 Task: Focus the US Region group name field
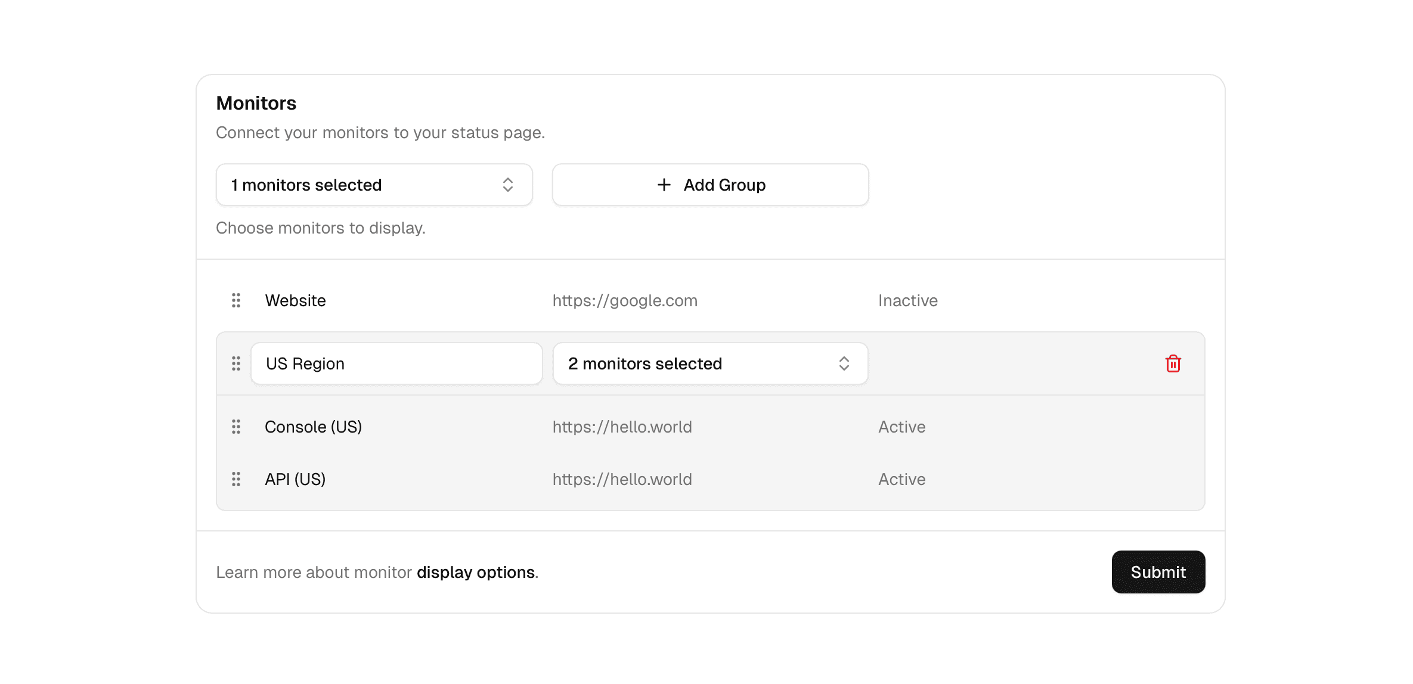pos(396,363)
